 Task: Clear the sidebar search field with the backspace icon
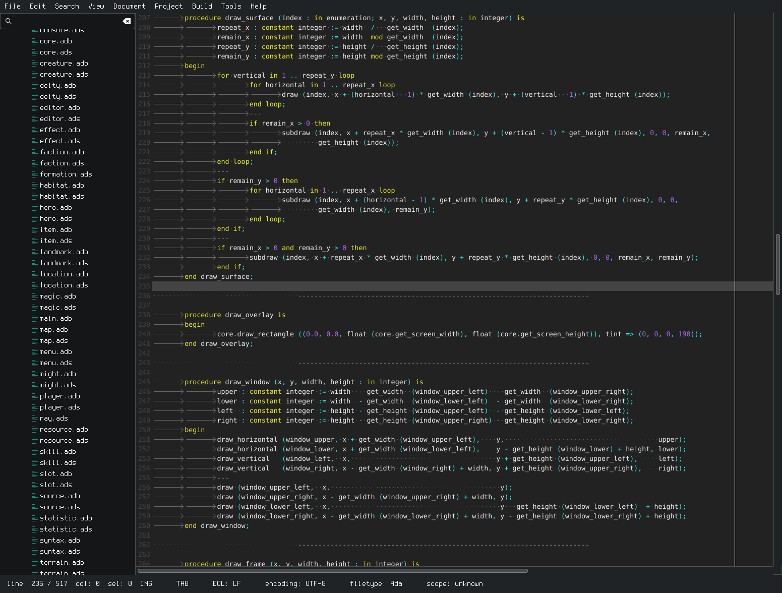tap(127, 21)
